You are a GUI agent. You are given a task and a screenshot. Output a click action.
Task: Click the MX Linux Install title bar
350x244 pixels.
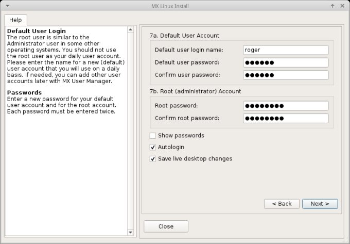pos(175,6)
